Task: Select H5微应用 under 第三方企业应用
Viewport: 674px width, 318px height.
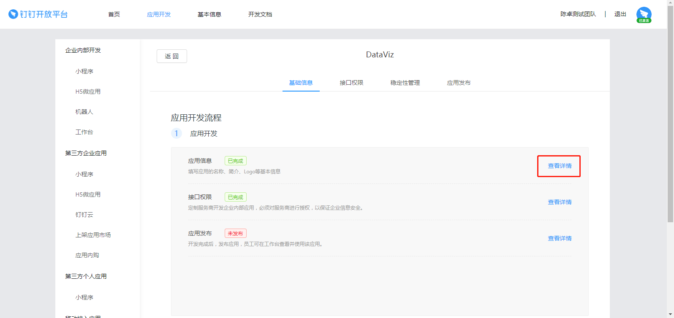Action: coord(88,194)
